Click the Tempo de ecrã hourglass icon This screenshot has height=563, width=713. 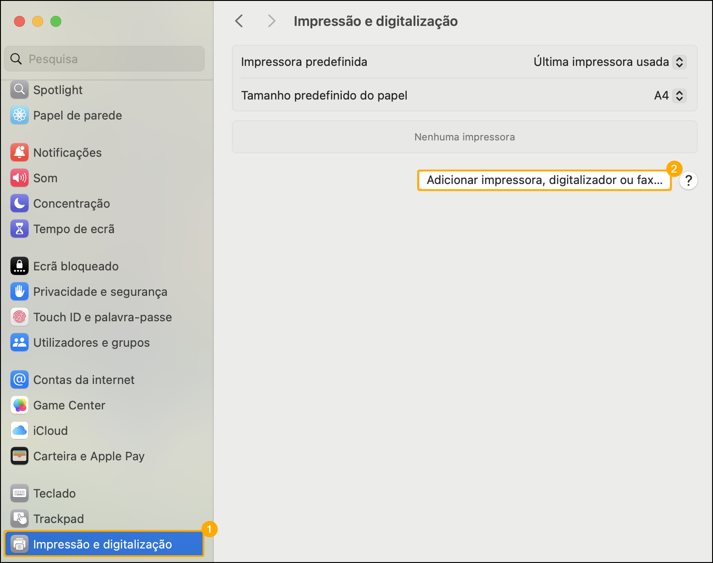tap(20, 229)
